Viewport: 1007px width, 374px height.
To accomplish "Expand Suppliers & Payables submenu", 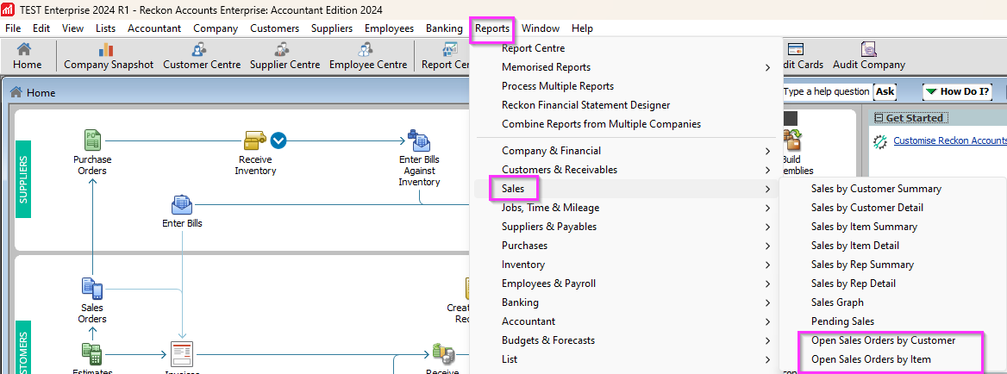I will pyautogui.click(x=767, y=227).
